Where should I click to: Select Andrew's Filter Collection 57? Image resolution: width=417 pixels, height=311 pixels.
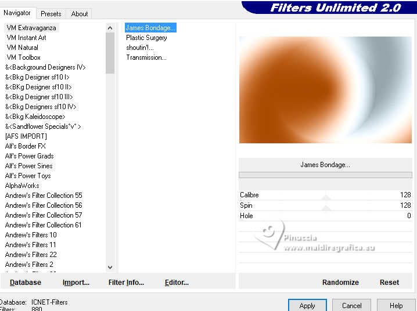pyautogui.click(x=44, y=215)
